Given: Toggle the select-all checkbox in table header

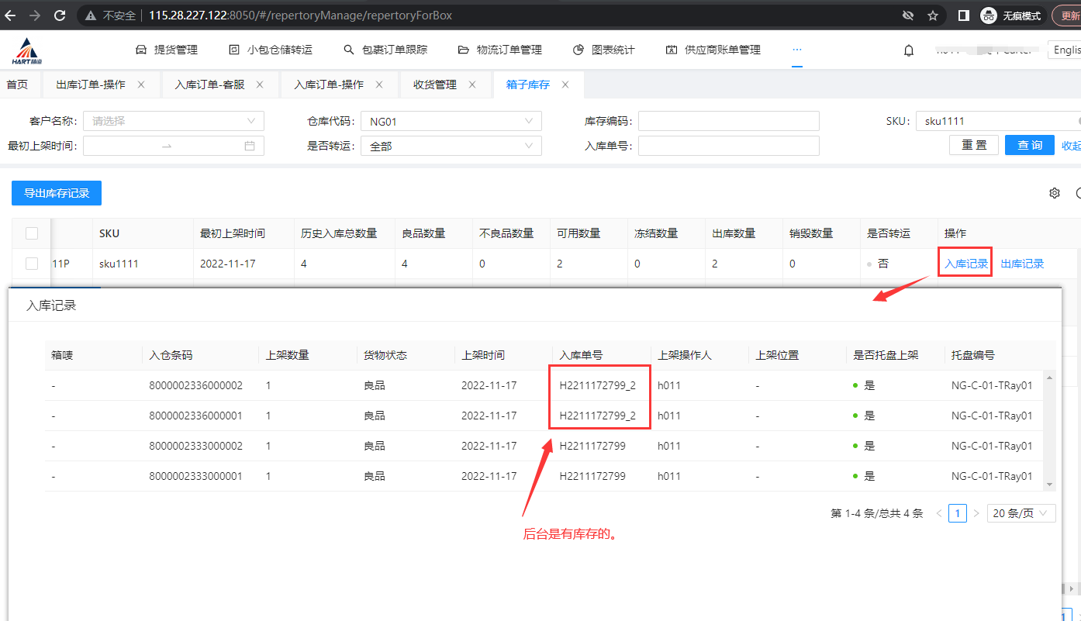Looking at the screenshot, I should click(32, 233).
